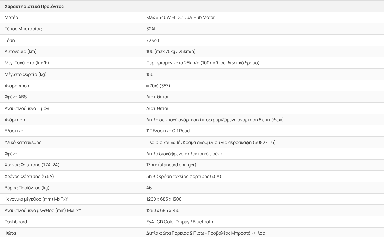Viewport: 384px width, 237px height.
Task: Click the Μέγιστο Φορτίο (kg) label
Action: [x=26, y=74]
